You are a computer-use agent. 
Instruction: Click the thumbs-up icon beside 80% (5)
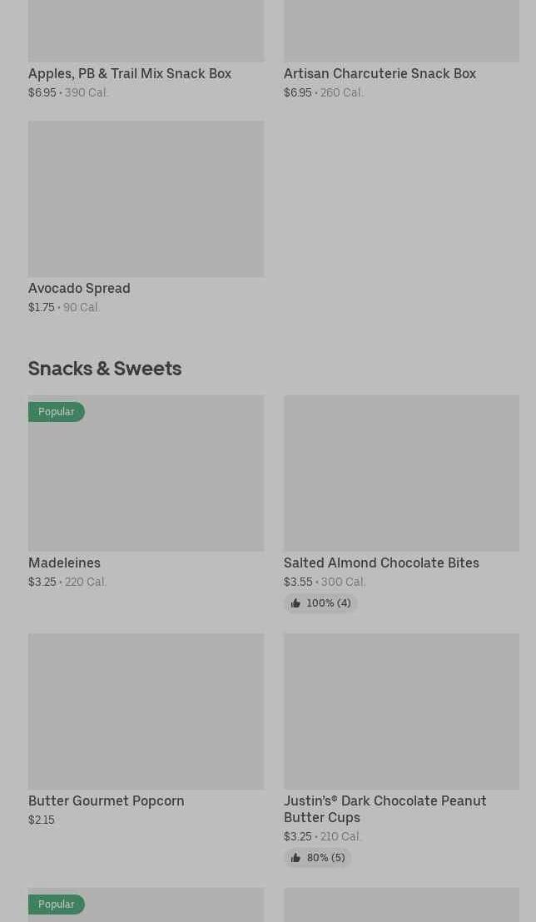tap(295, 858)
